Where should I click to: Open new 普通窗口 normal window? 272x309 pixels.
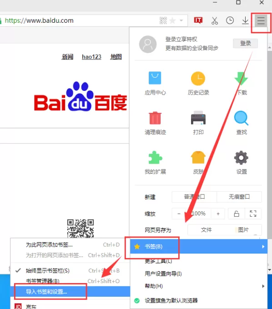click(x=194, y=197)
